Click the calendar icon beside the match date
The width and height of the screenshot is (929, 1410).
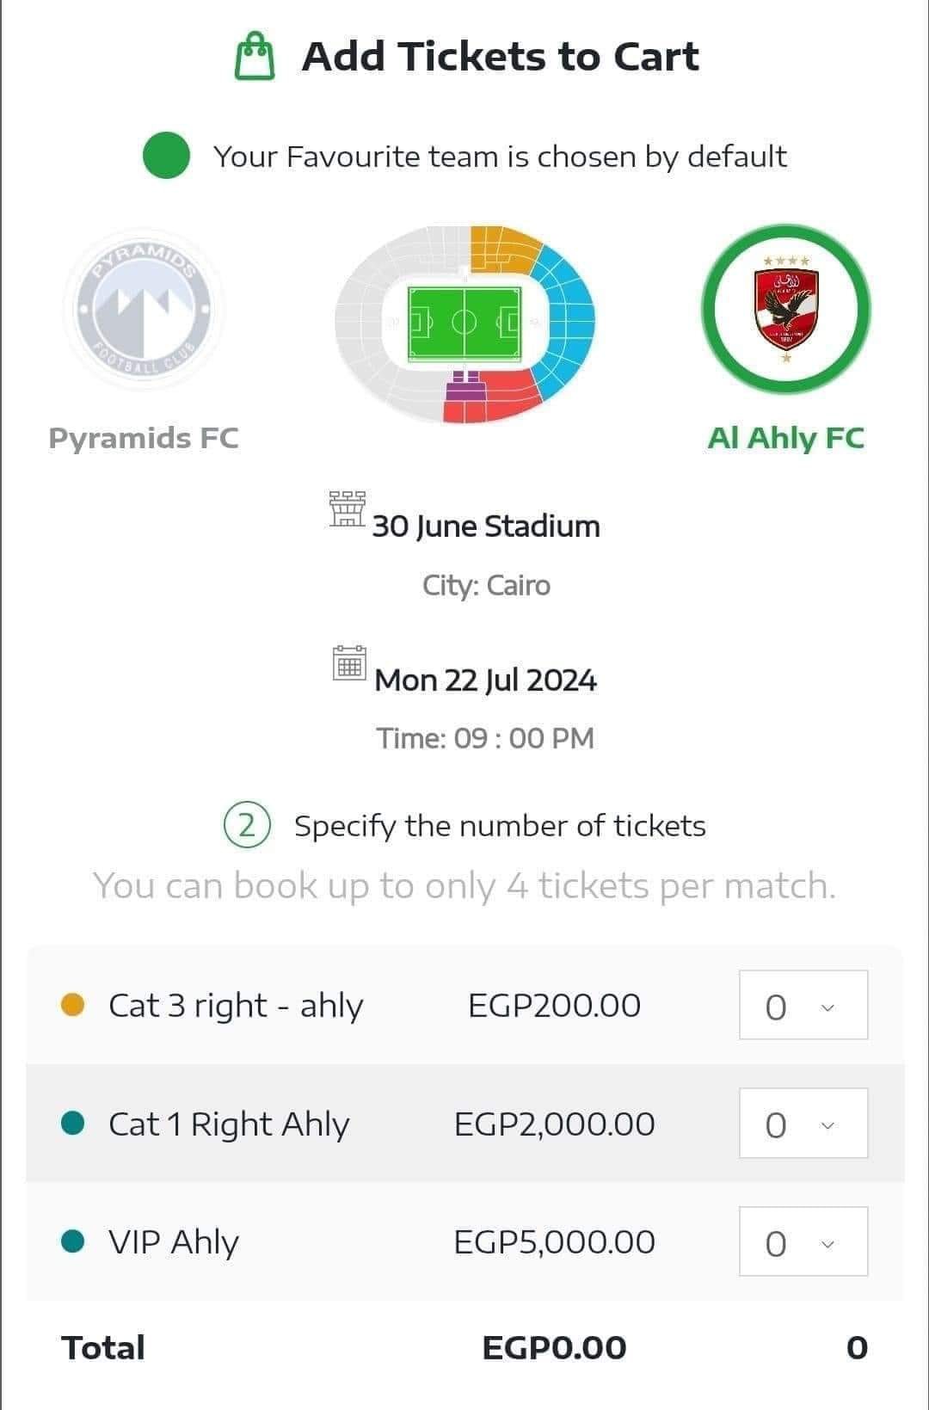point(349,663)
